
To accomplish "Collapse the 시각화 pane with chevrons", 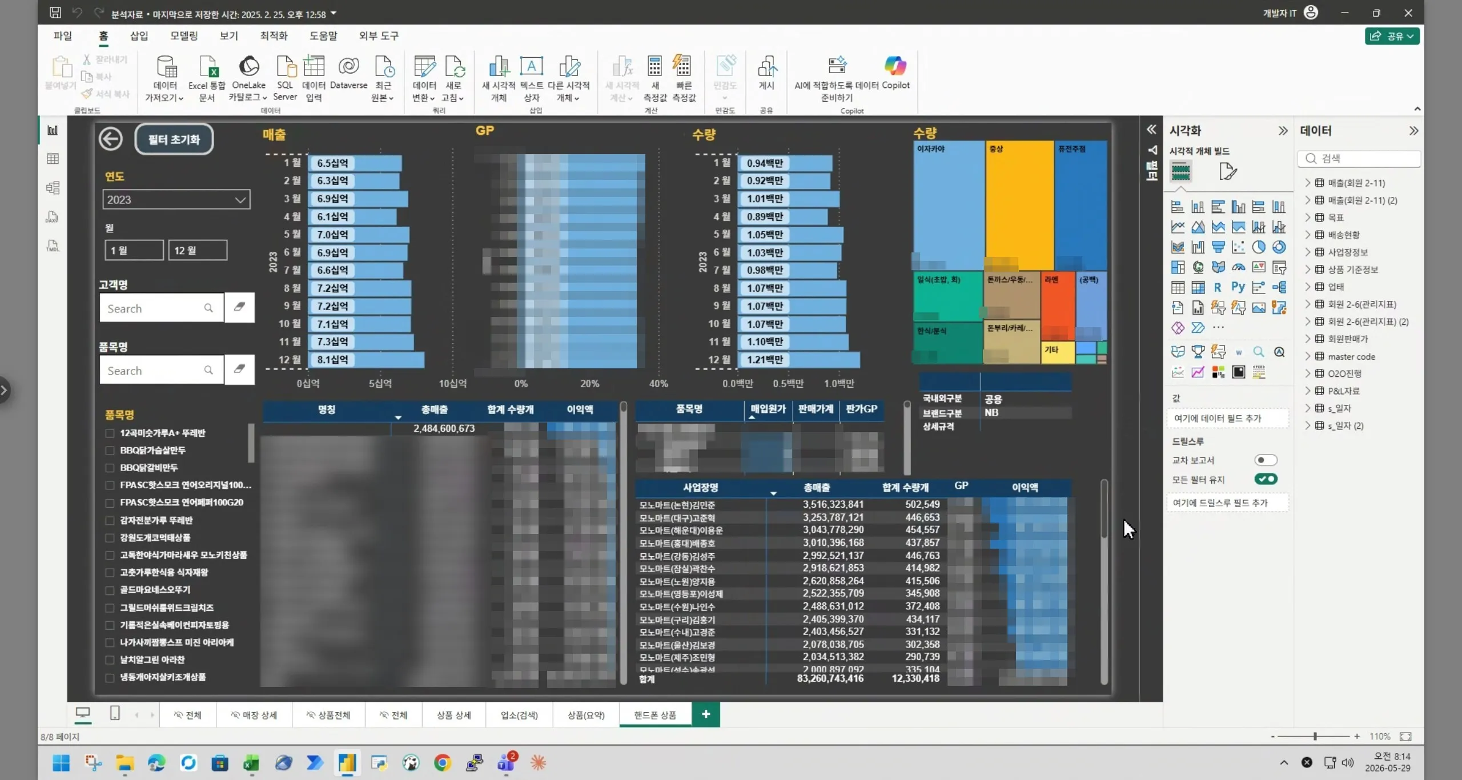I will click(x=1283, y=131).
